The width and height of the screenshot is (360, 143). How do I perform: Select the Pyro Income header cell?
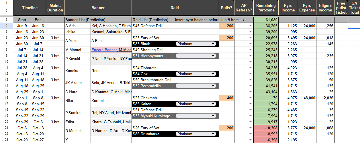pos(288,8)
